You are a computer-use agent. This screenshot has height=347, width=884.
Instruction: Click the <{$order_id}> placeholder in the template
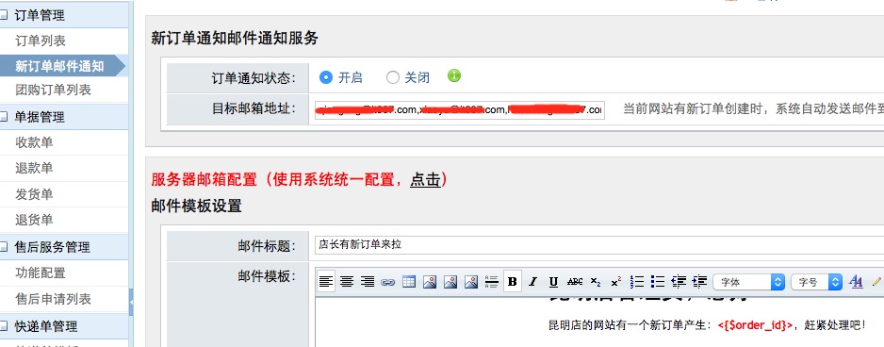(756, 325)
